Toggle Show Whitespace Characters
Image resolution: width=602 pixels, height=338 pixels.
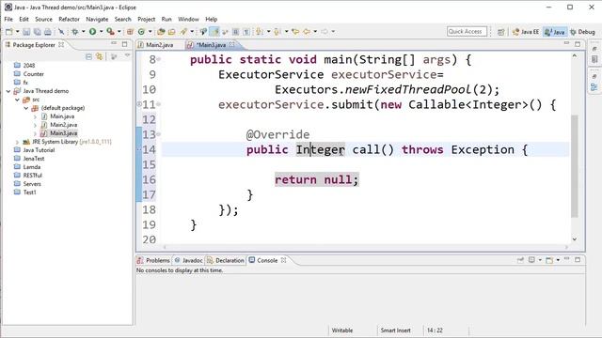(246, 32)
